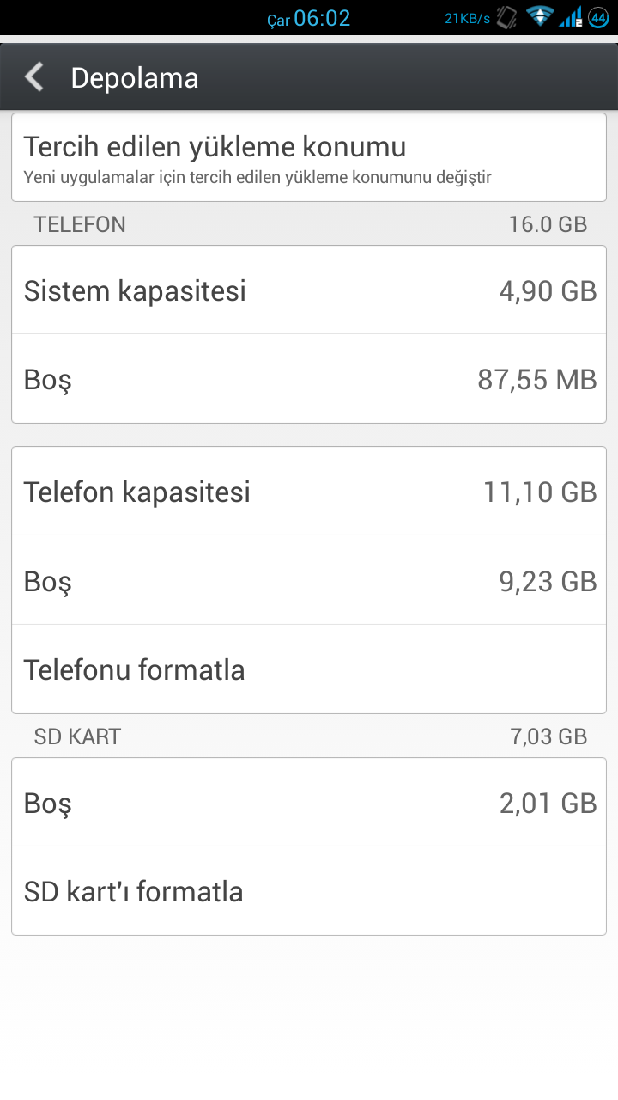
Task: Tap the TELEFON section header
Action: tap(80, 225)
